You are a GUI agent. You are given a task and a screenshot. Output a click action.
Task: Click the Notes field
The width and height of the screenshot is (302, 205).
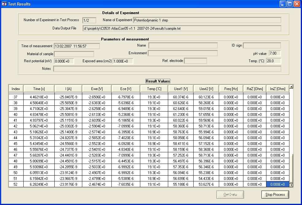pos(167,69)
